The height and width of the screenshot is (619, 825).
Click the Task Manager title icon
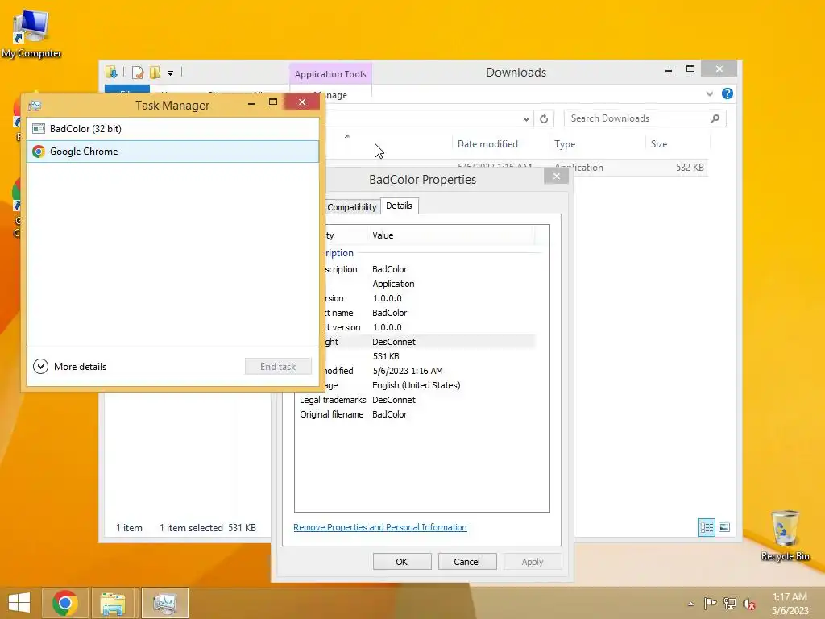coord(35,106)
